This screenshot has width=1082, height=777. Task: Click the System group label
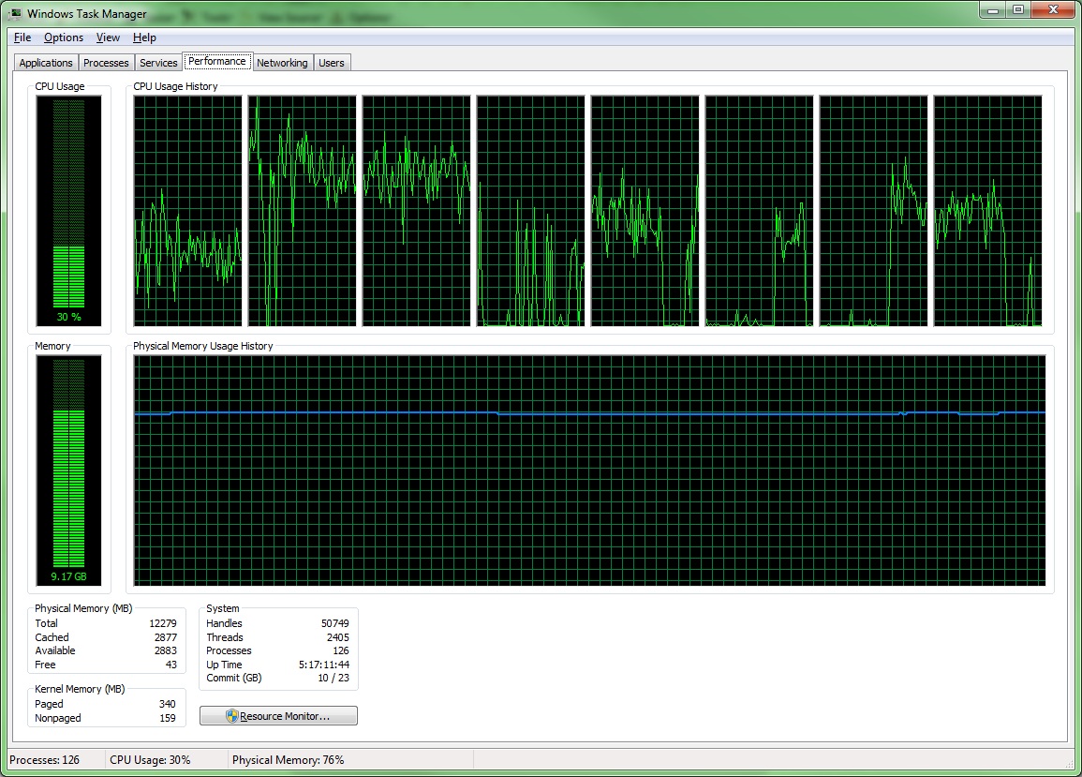[x=223, y=608]
